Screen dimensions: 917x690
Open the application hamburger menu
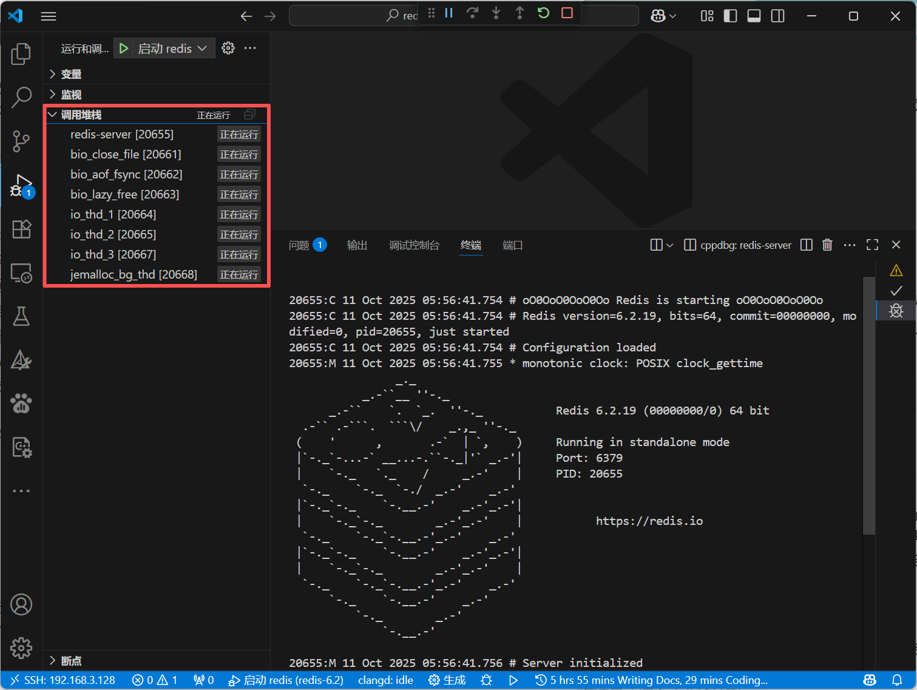[49, 16]
